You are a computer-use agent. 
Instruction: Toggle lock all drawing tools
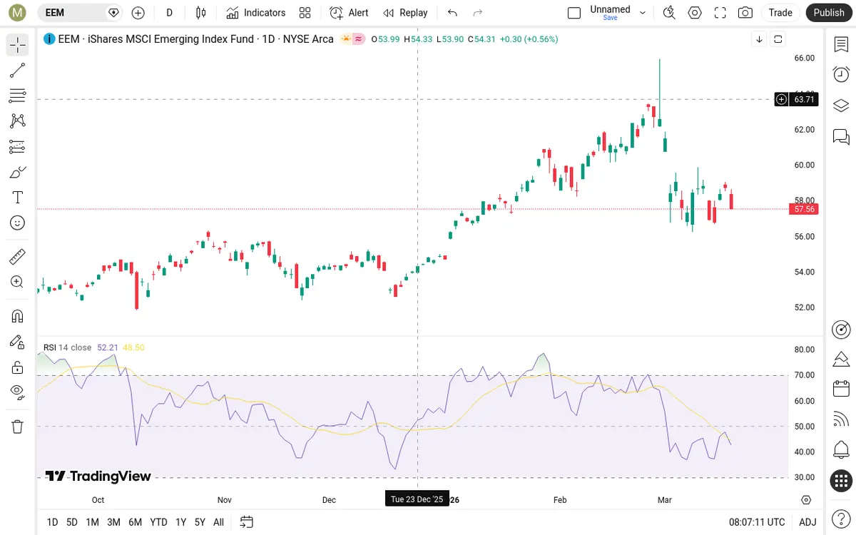(x=18, y=367)
